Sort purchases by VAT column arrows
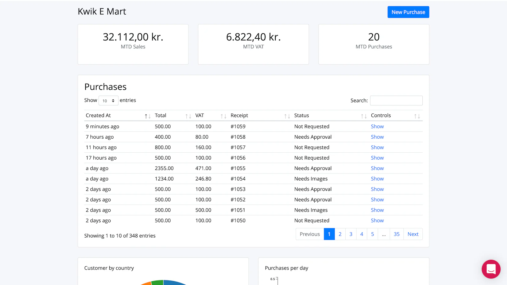Screen dimensions: 507x285 [x=223, y=116]
